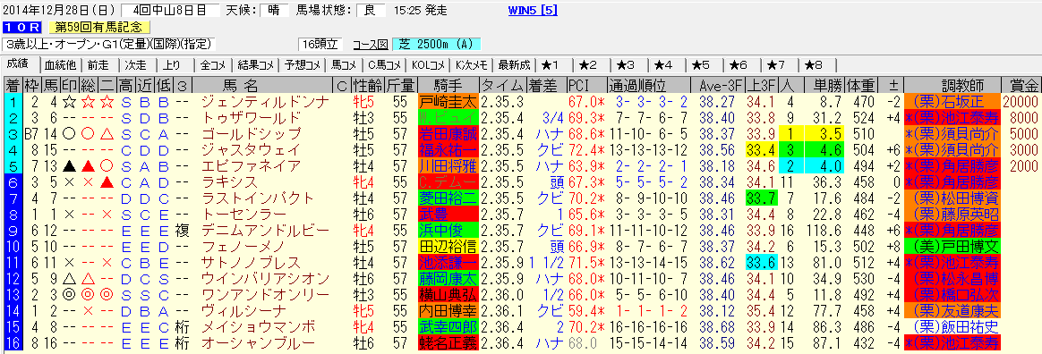This screenshot has width=1042, height=354.
Task: Click the 賞金 column header
Action: tap(1021, 85)
